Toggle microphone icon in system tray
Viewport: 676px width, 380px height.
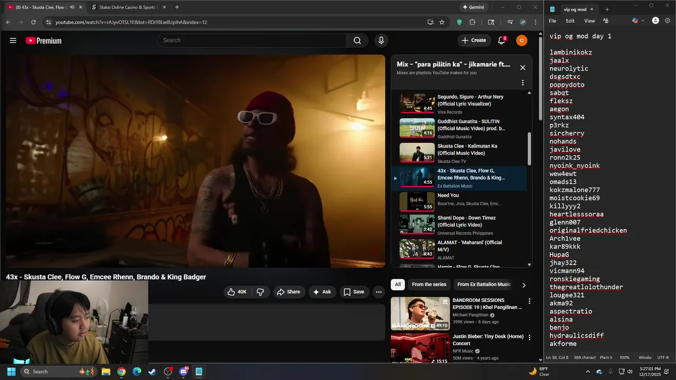611,372
